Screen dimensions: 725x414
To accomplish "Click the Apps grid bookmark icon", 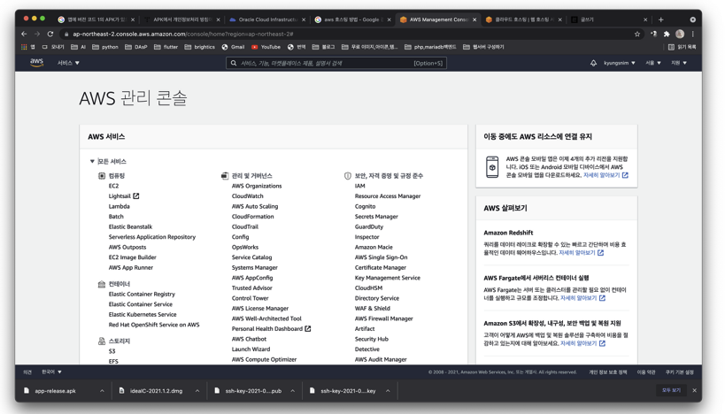I will (24, 47).
